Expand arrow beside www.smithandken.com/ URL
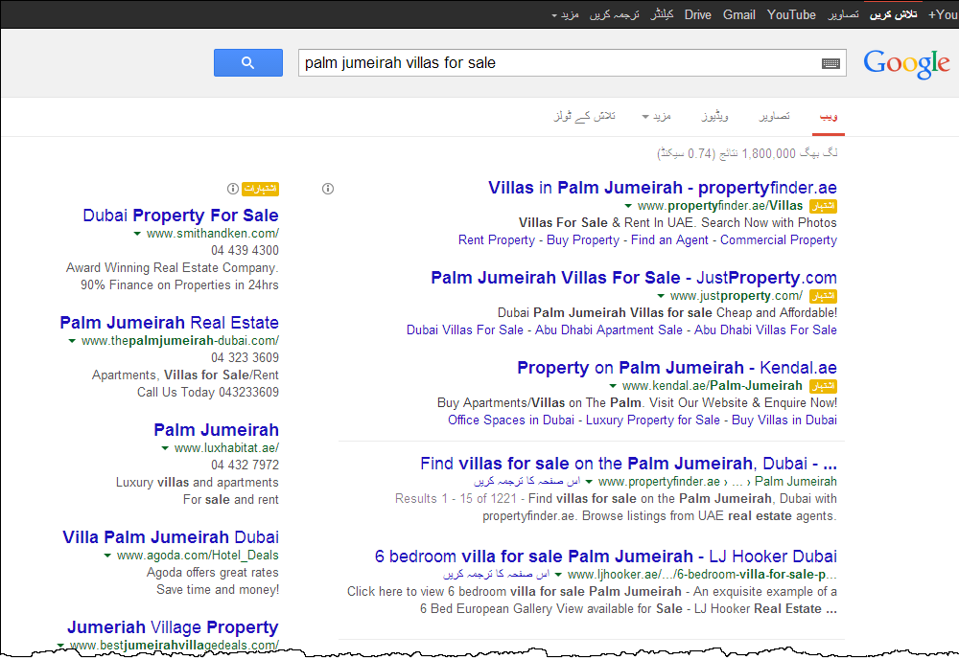Image resolution: width=959 pixels, height=659 pixels. point(137,234)
